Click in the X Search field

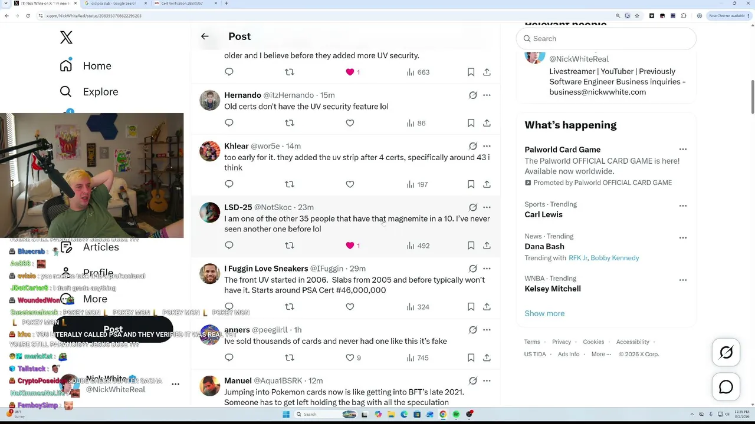pos(606,38)
